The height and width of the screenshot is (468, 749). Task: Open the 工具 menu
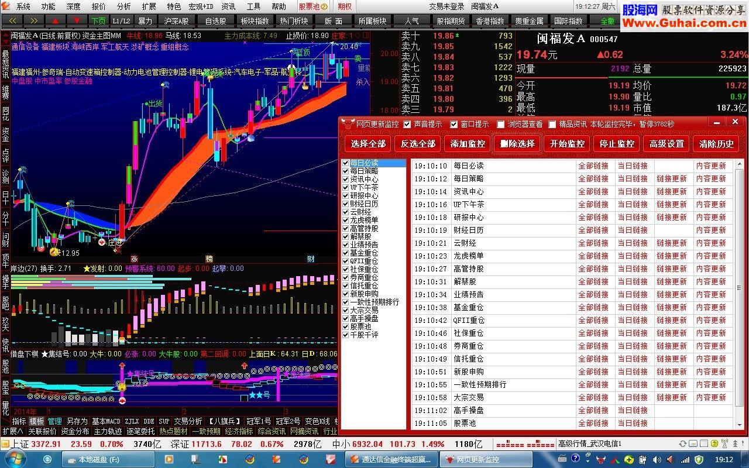point(253,6)
